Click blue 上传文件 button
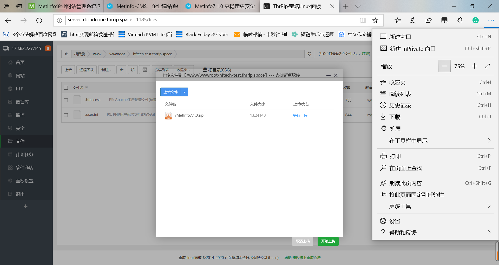The height and width of the screenshot is (265, 499). pos(170,92)
